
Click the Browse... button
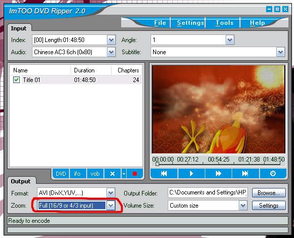click(x=269, y=193)
